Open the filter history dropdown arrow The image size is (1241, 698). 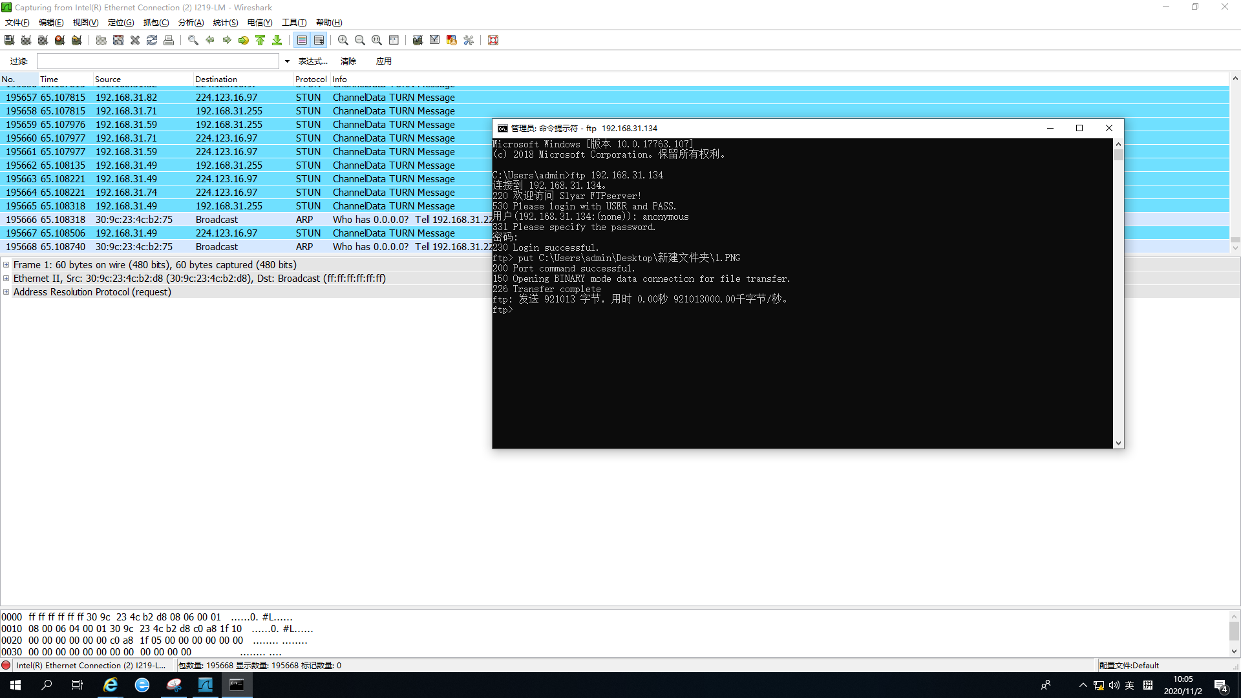pos(287,61)
